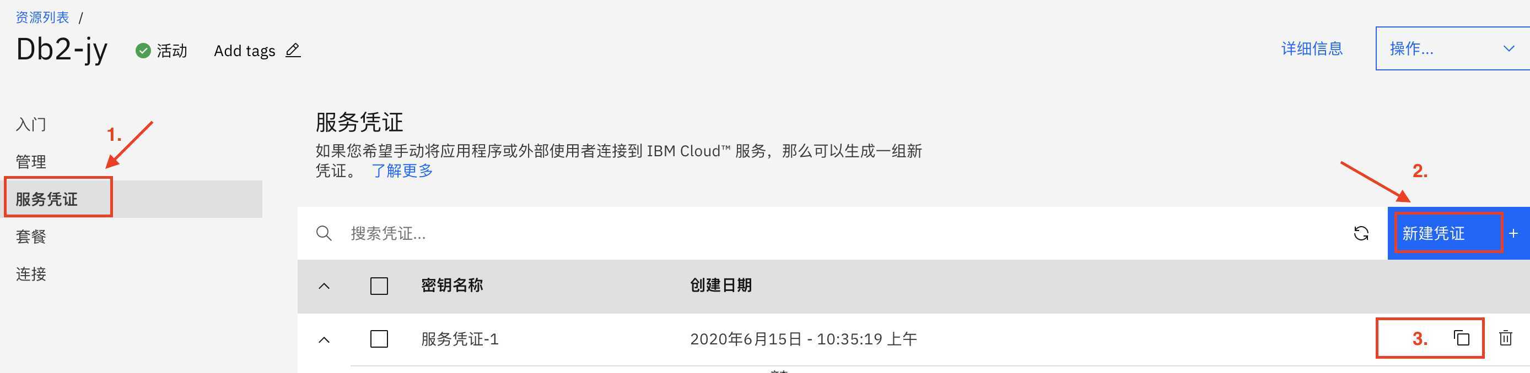This screenshot has width=1530, height=373.
Task: Open the 入门 sidebar item
Action: [31, 124]
